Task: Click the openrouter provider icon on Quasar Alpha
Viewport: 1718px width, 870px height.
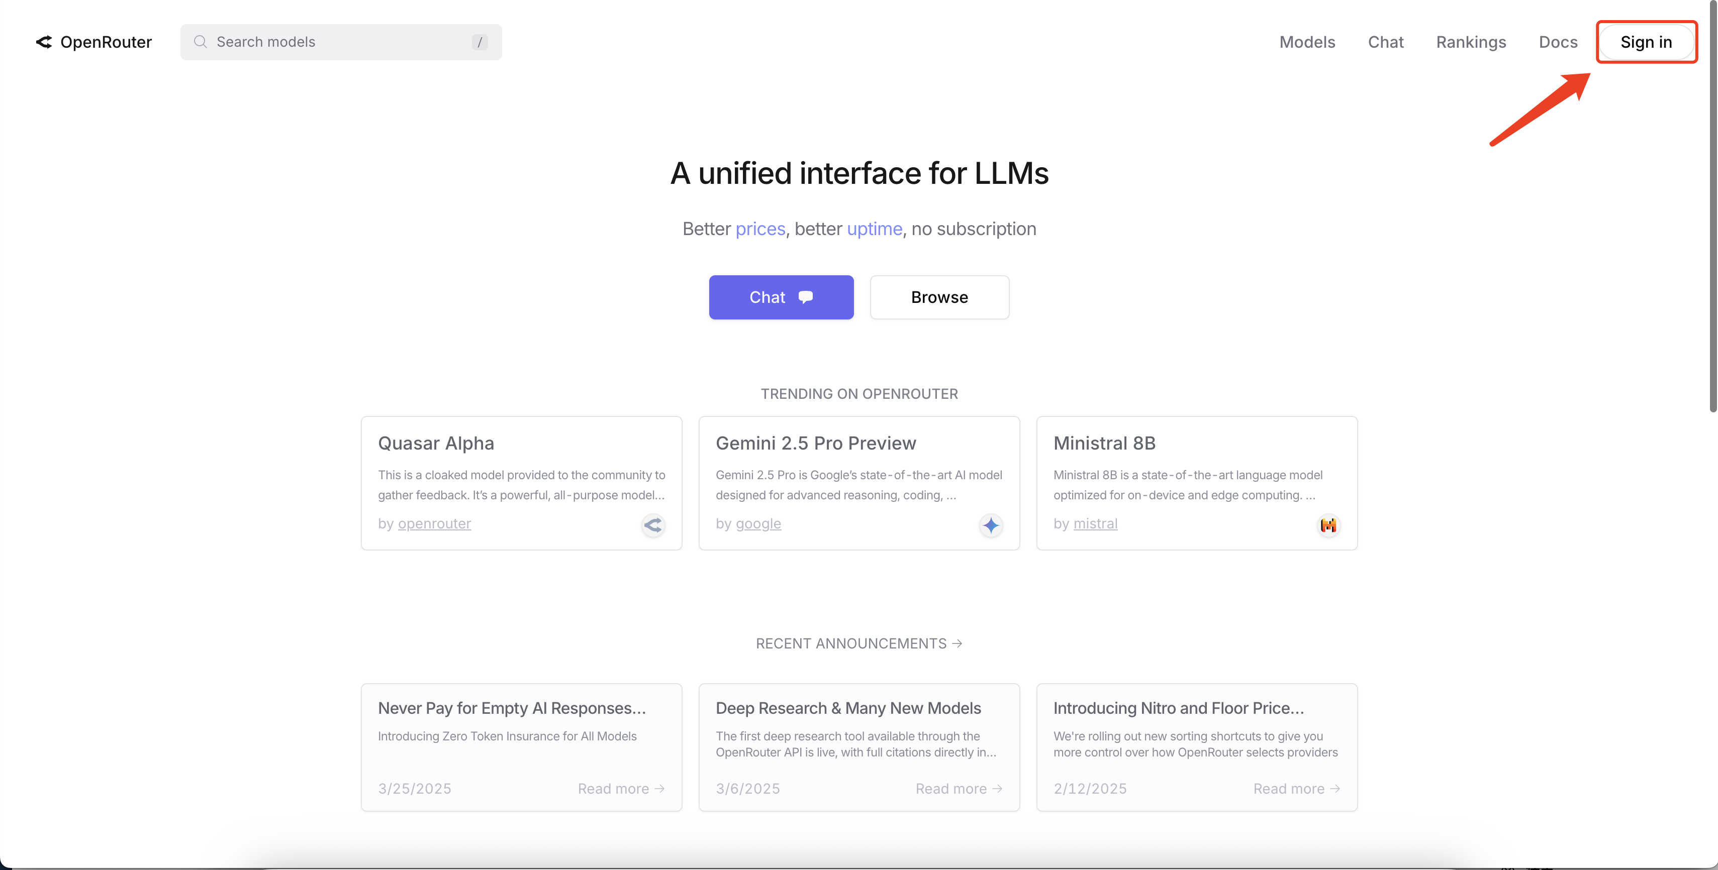Action: [x=653, y=525]
